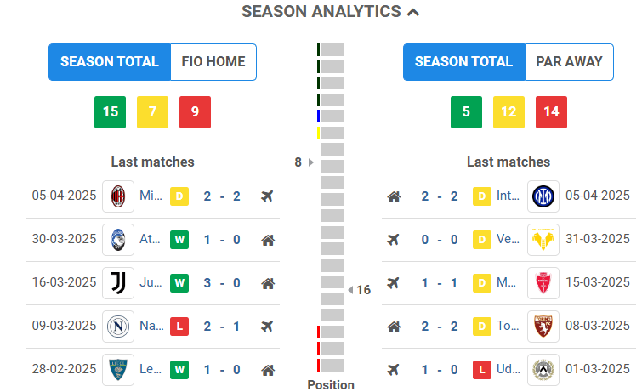This screenshot has width=642, height=392.
Task: Click the red 14 losses badge
Action: pyautogui.click(x=551, y=112)
